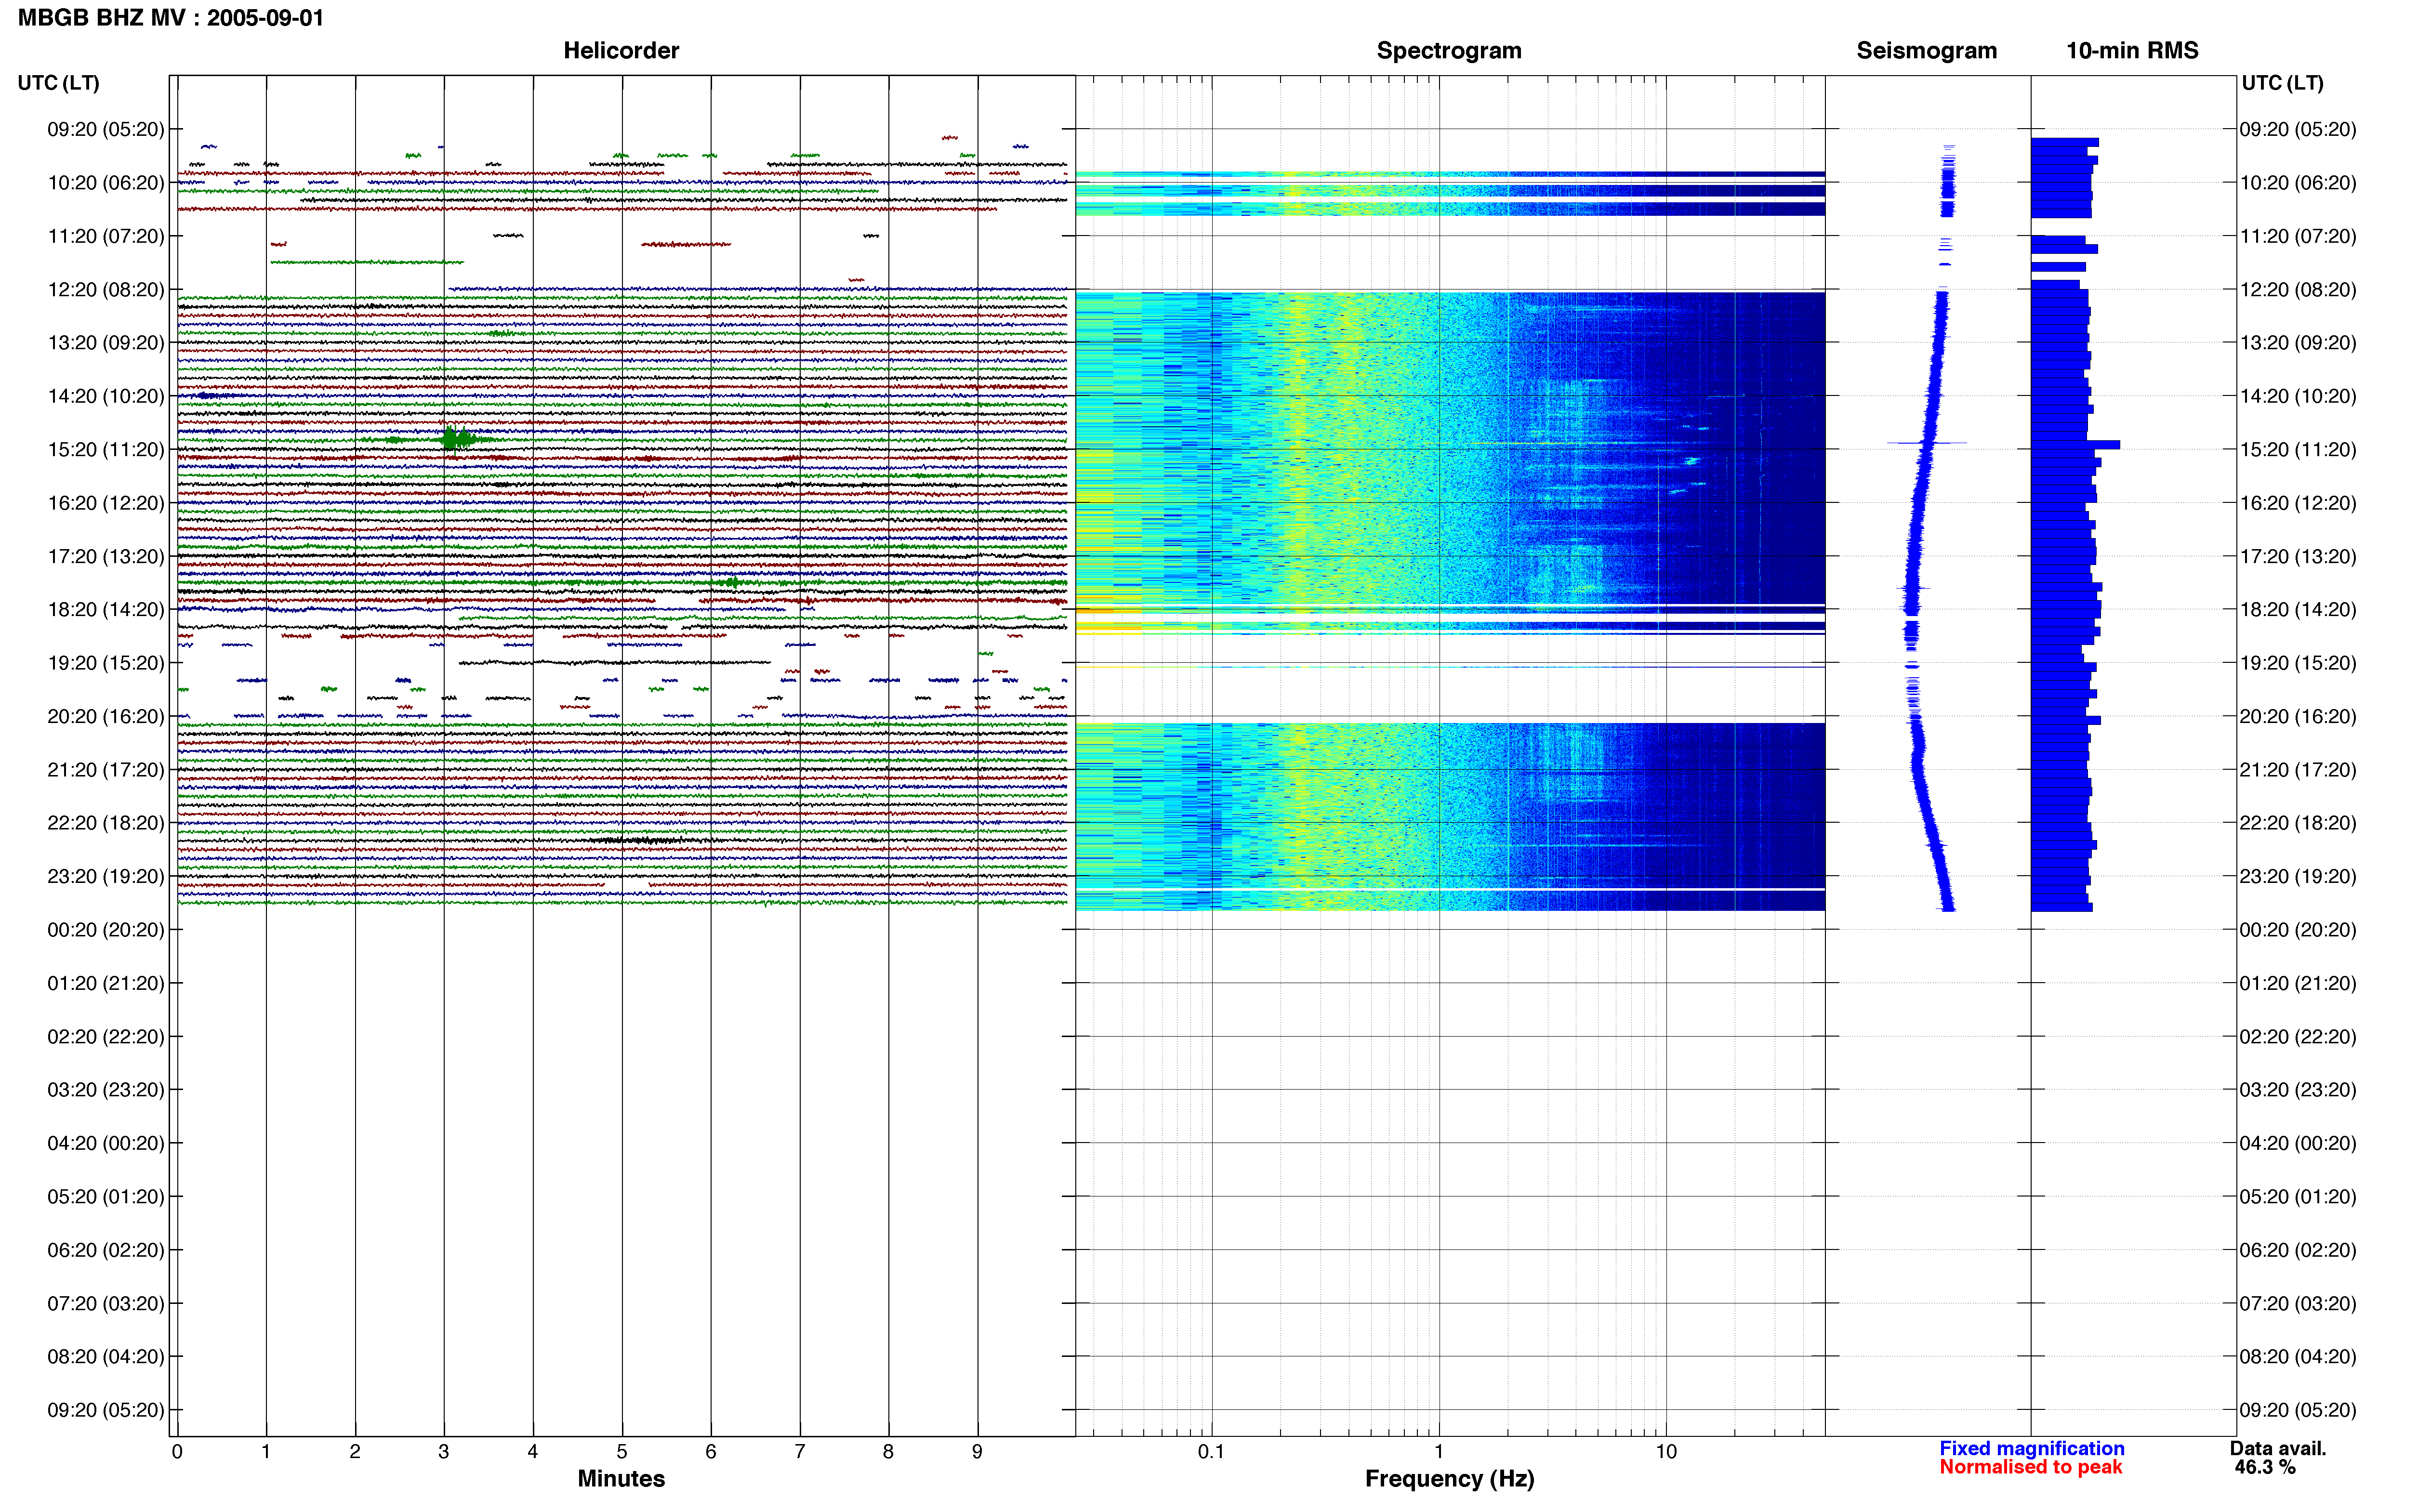Click the large green seismic event burst near 15:20

pos(456,439)
